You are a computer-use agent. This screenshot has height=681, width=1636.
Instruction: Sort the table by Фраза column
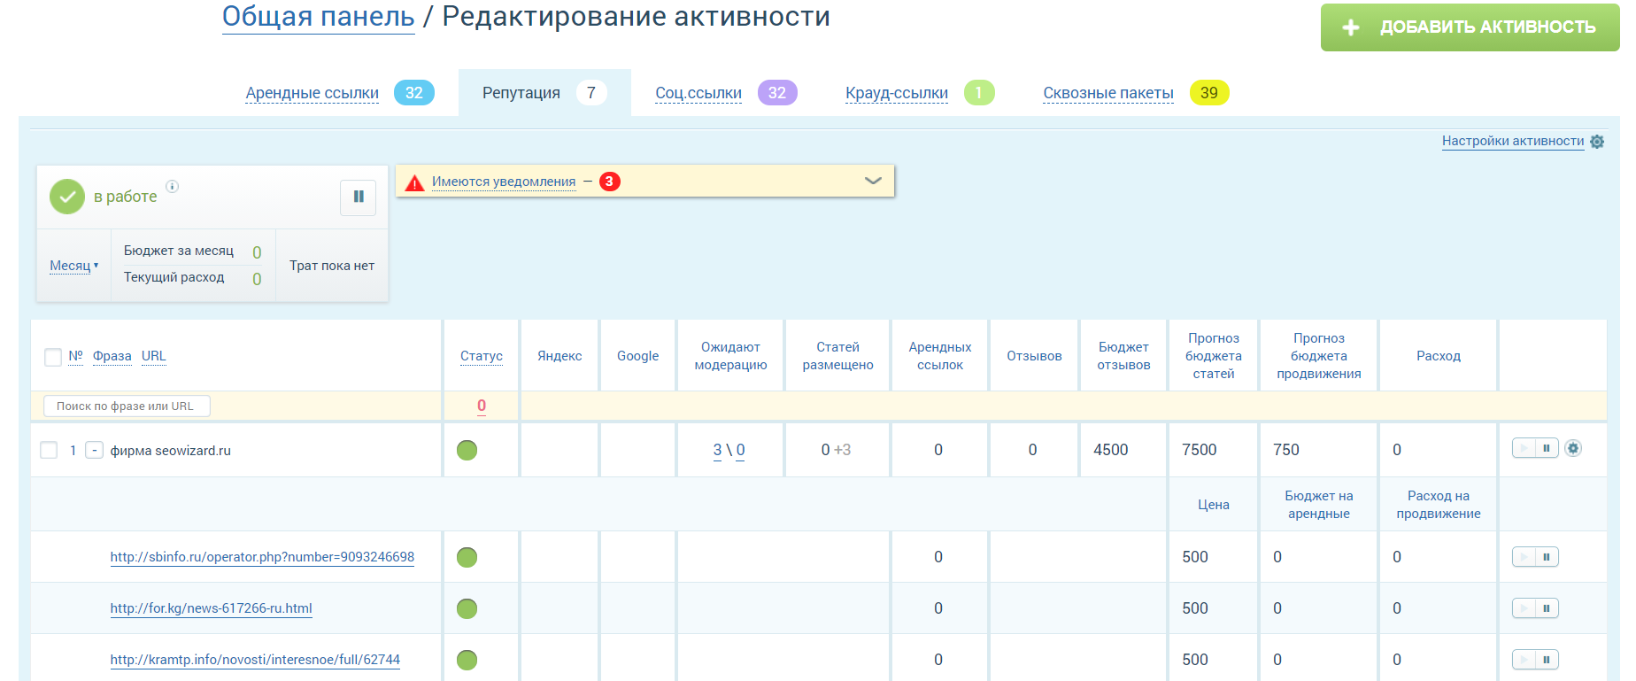tap(112, 356)
